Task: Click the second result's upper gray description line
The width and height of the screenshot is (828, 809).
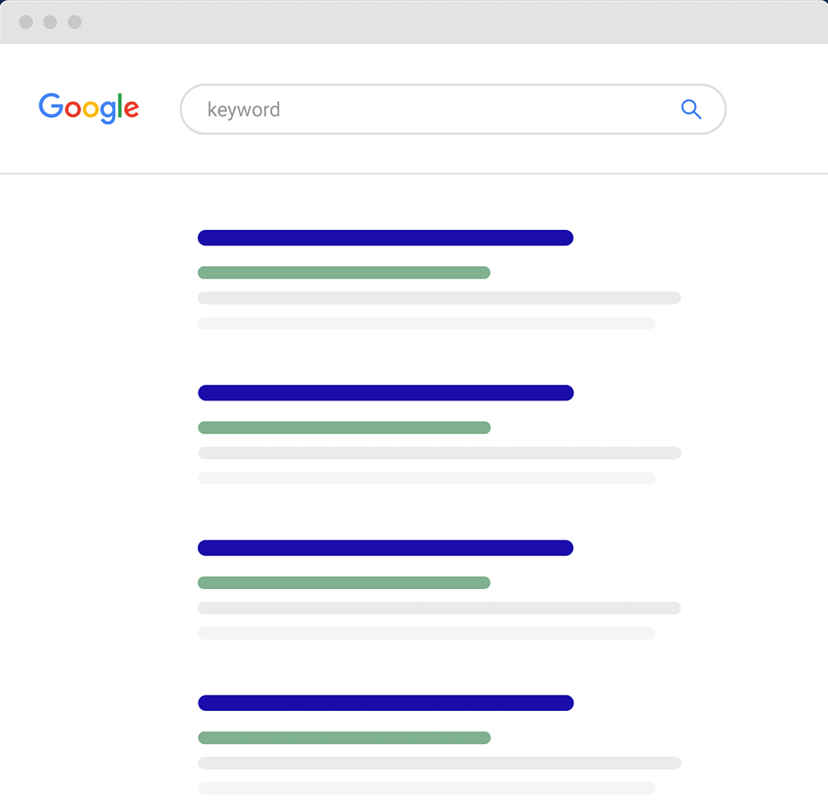Action: pos(439,453)
